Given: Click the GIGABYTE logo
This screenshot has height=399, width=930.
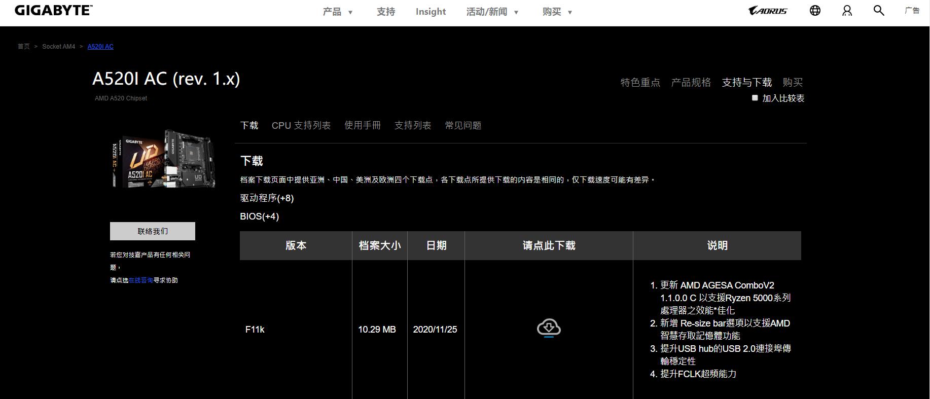Looking at the screenshot, I should pos(53,10).
